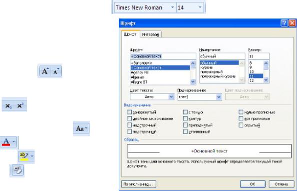Expand the Цвет текста Авто dropdown
The width and height of the screenshot is (297, 191).
coord(171,96)
